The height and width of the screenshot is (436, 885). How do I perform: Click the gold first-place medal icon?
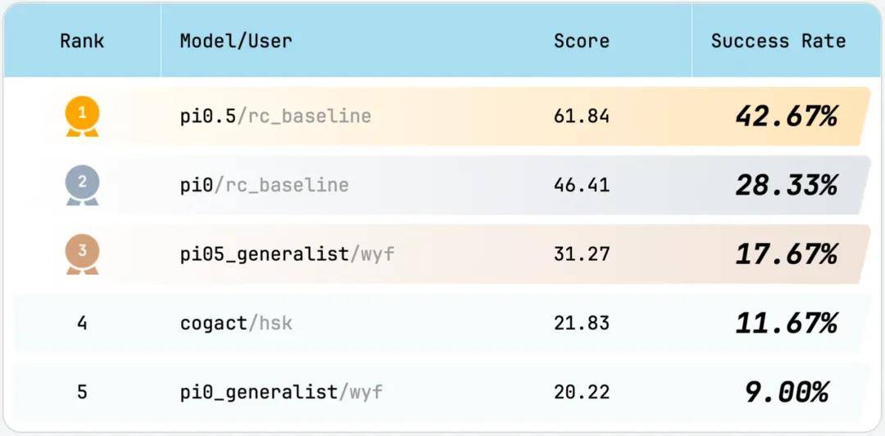[x=82, y=115]
